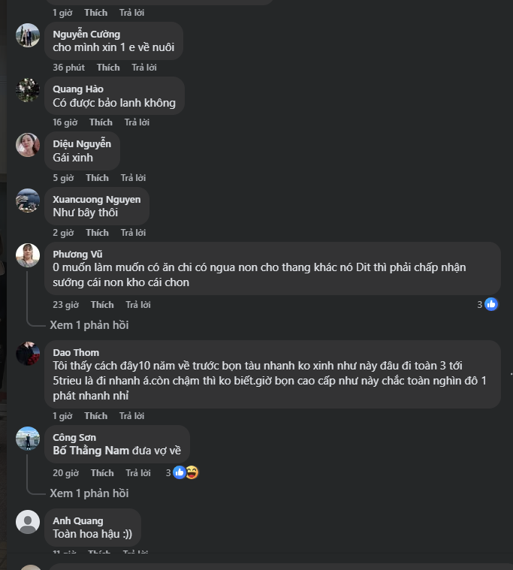Open Nguyễn Cường's profile picture
Image resolution: width=513 pixels, height=570 pixels.
tap(28, 35)
